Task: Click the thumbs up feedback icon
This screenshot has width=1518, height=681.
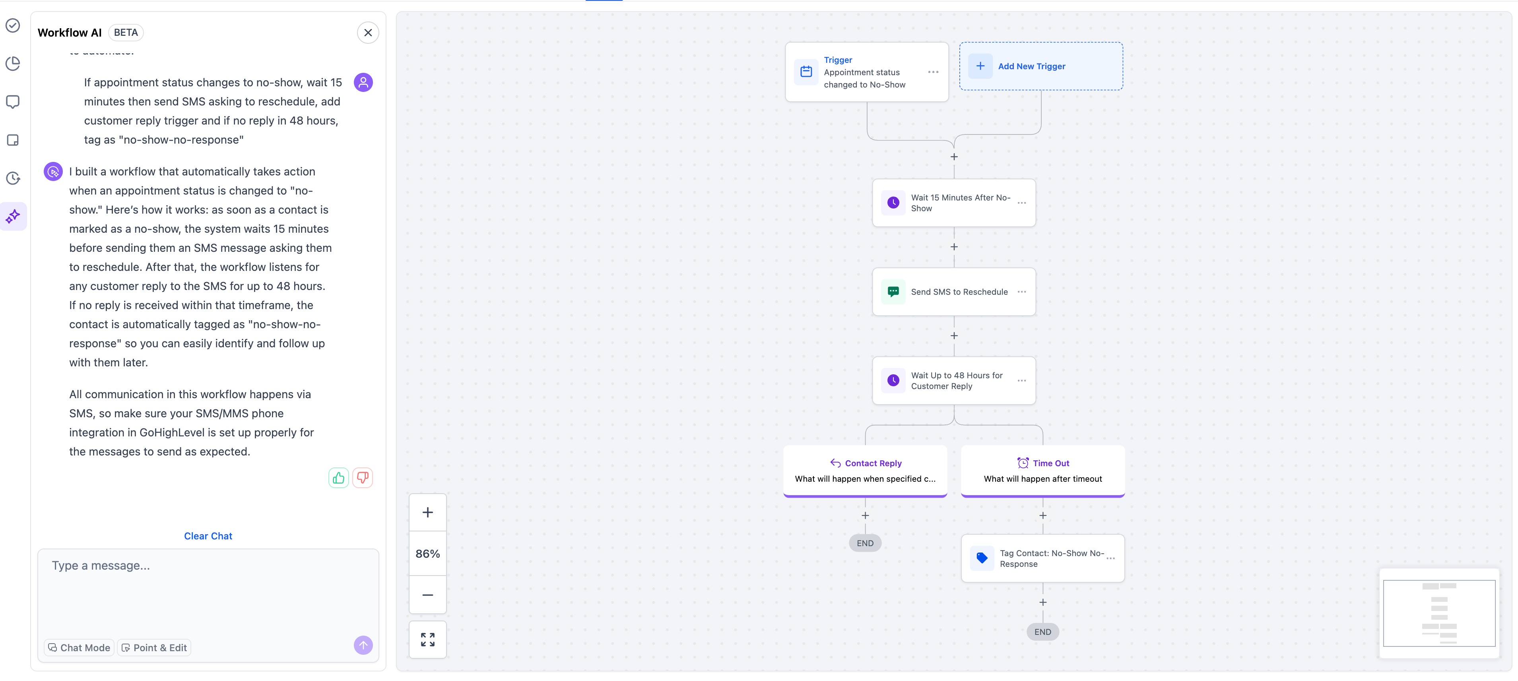Action: point(338,478)
